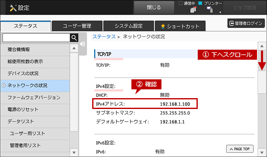
Task: Click the search input field
Action: pyautogui.click(x=36, y=38)
